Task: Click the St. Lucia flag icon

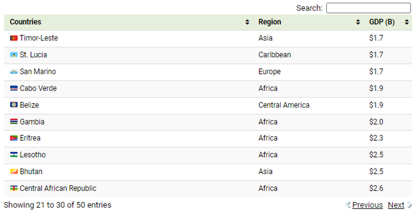Action: coord(14,55)
